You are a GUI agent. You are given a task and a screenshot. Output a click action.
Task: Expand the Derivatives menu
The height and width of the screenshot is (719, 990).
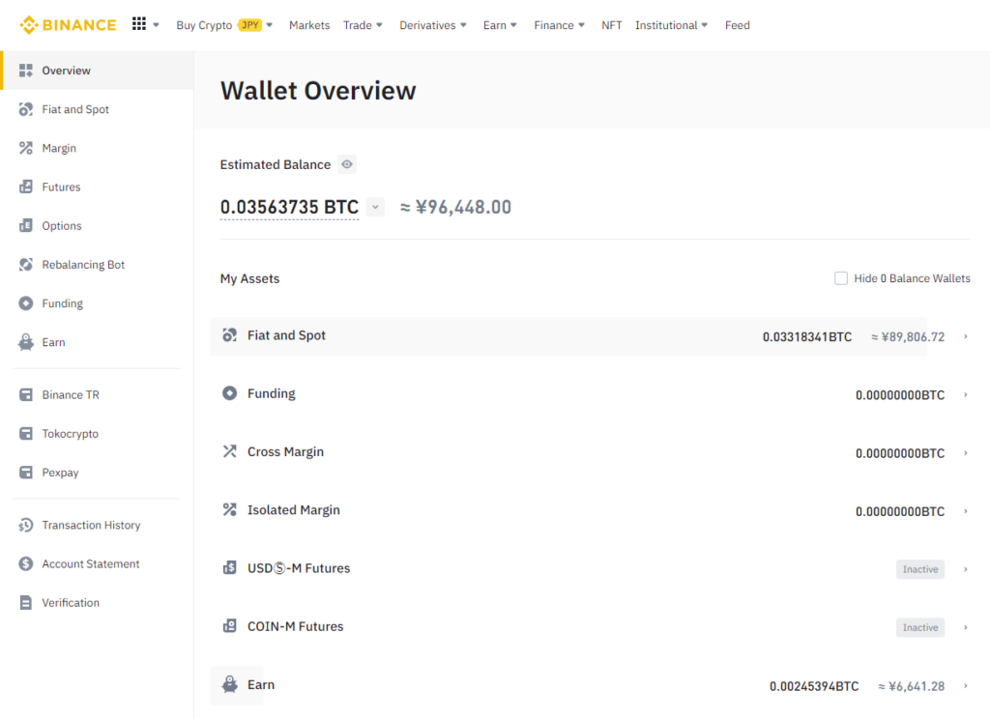tap(433, 25)
